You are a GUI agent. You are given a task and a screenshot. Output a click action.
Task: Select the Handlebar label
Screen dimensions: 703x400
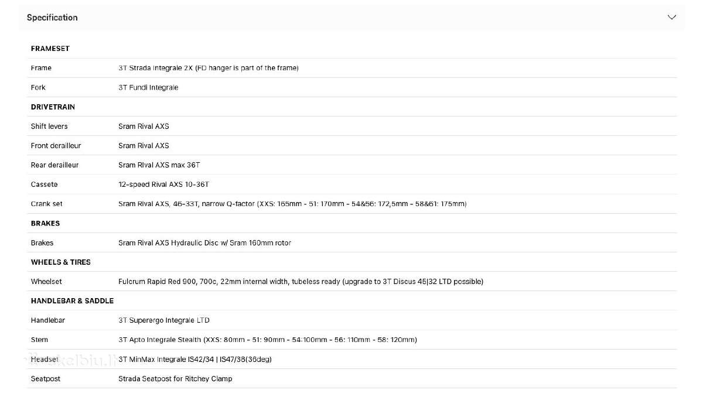click(x=48, y=320)
